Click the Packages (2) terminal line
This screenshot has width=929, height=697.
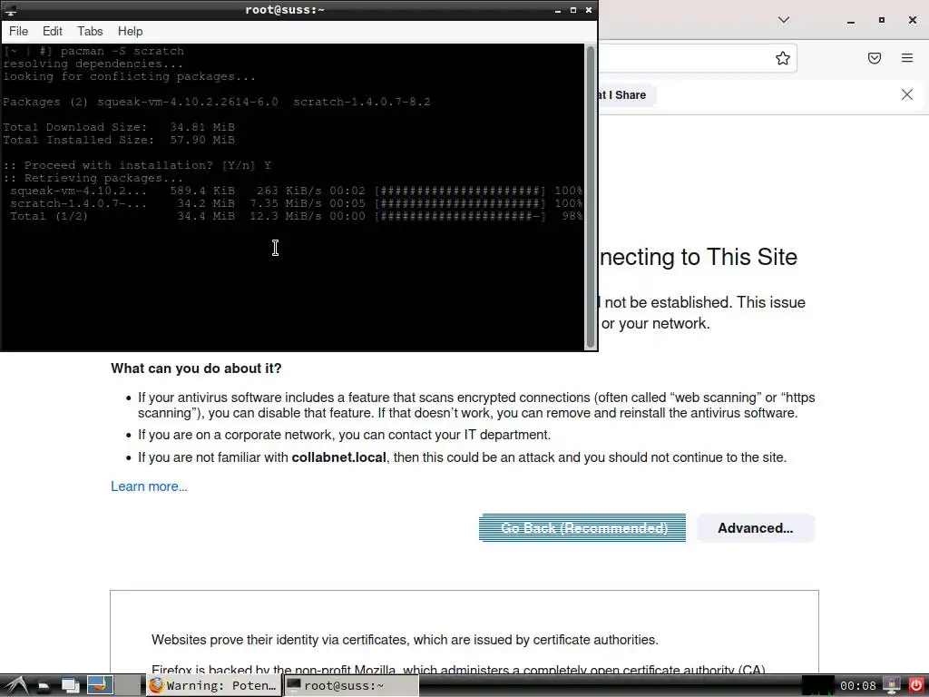[x=216, y=102]
